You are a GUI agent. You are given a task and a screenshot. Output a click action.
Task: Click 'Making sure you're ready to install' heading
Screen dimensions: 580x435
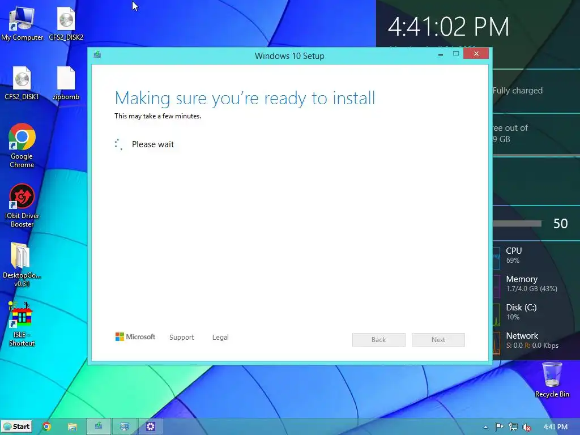pos(245,98)
